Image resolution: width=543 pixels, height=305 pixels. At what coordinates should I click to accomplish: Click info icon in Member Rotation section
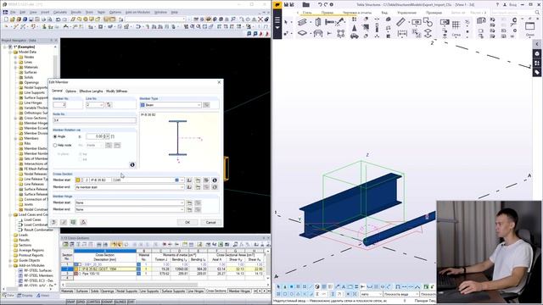pyautogui.click(x=132, y=165)
